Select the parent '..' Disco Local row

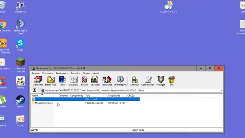coord(85,99)
